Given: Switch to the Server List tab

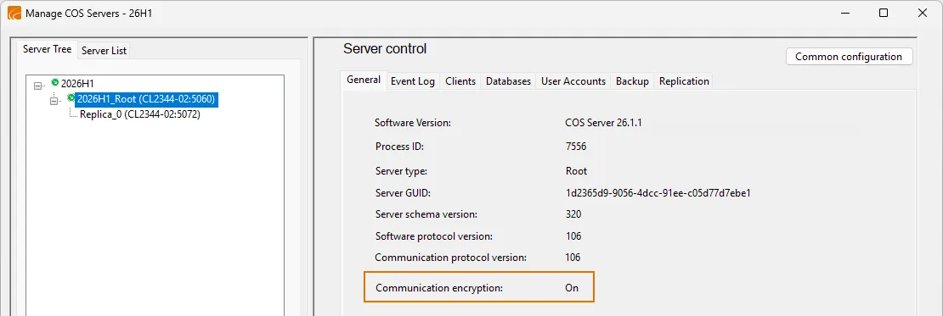Looking at the screenshot, I should [104, 51].
